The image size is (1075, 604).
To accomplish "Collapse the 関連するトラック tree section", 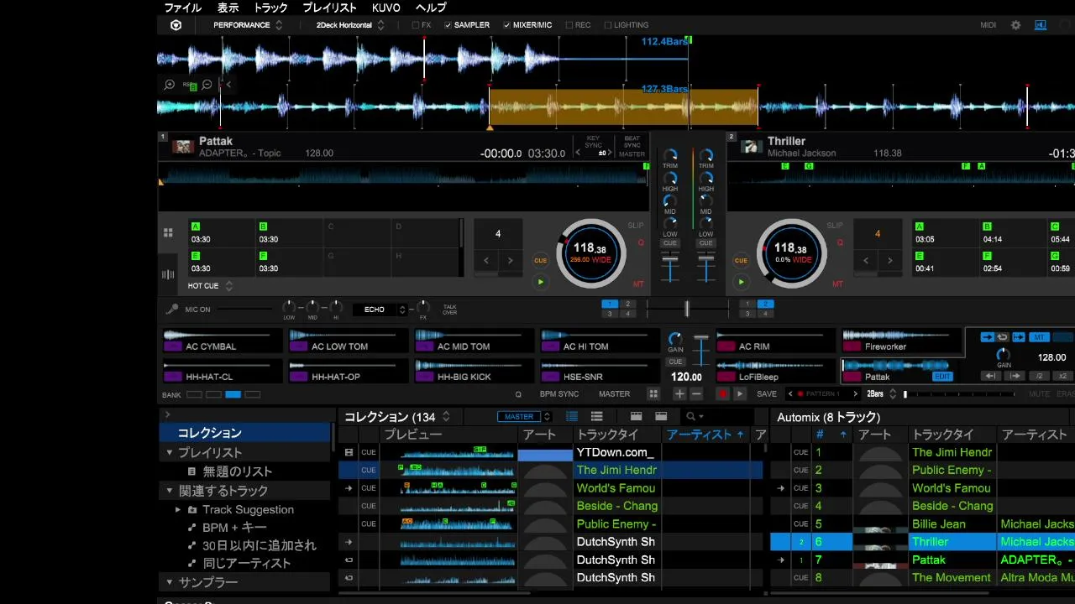I will 170,491.
